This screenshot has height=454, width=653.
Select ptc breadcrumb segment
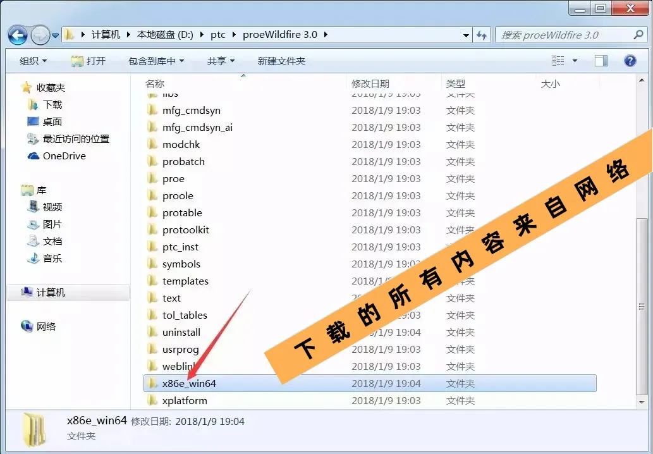(218, 35)
